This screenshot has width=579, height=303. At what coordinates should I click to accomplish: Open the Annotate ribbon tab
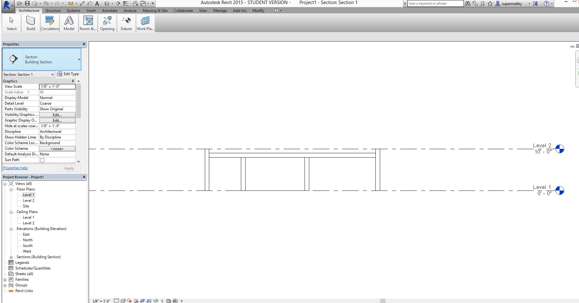(109, 11)
